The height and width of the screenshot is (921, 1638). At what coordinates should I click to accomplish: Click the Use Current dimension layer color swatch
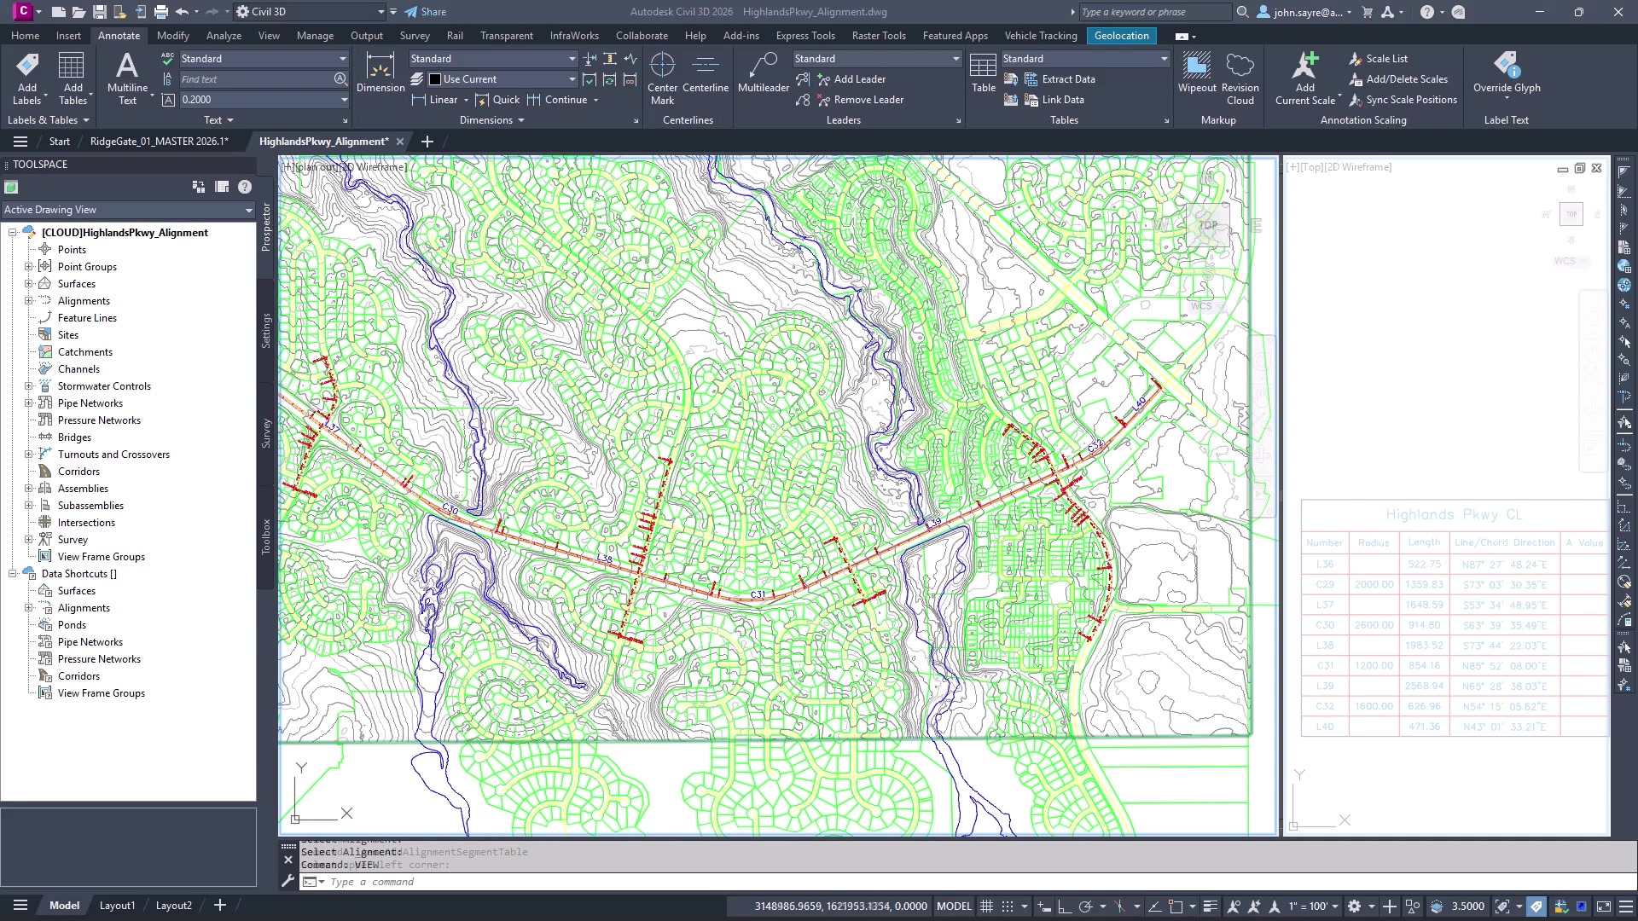pos(435,79)
